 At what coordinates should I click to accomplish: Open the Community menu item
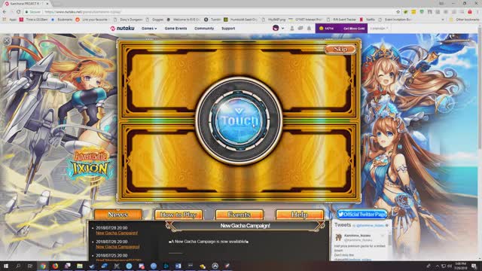tap(204, 29)
